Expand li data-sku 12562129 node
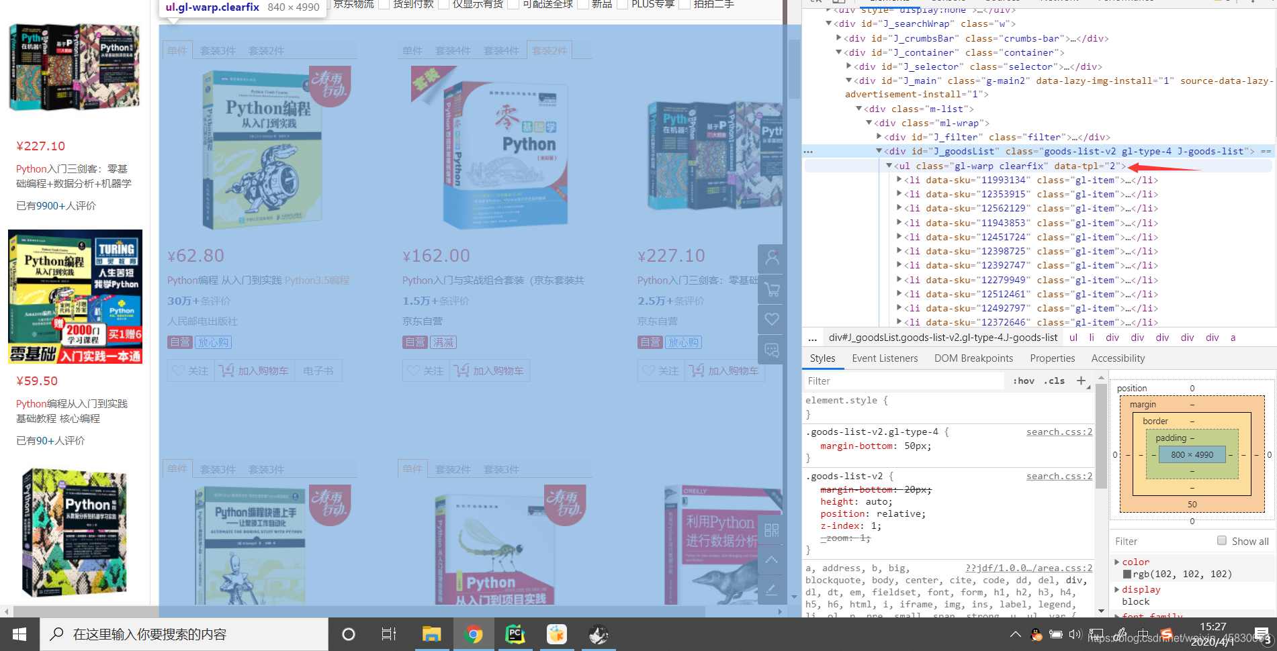Image resolution: width=1277 pixels, height=651 pixels. (x=899, y=208)
